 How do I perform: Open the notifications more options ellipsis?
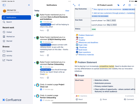click(69, 1)
